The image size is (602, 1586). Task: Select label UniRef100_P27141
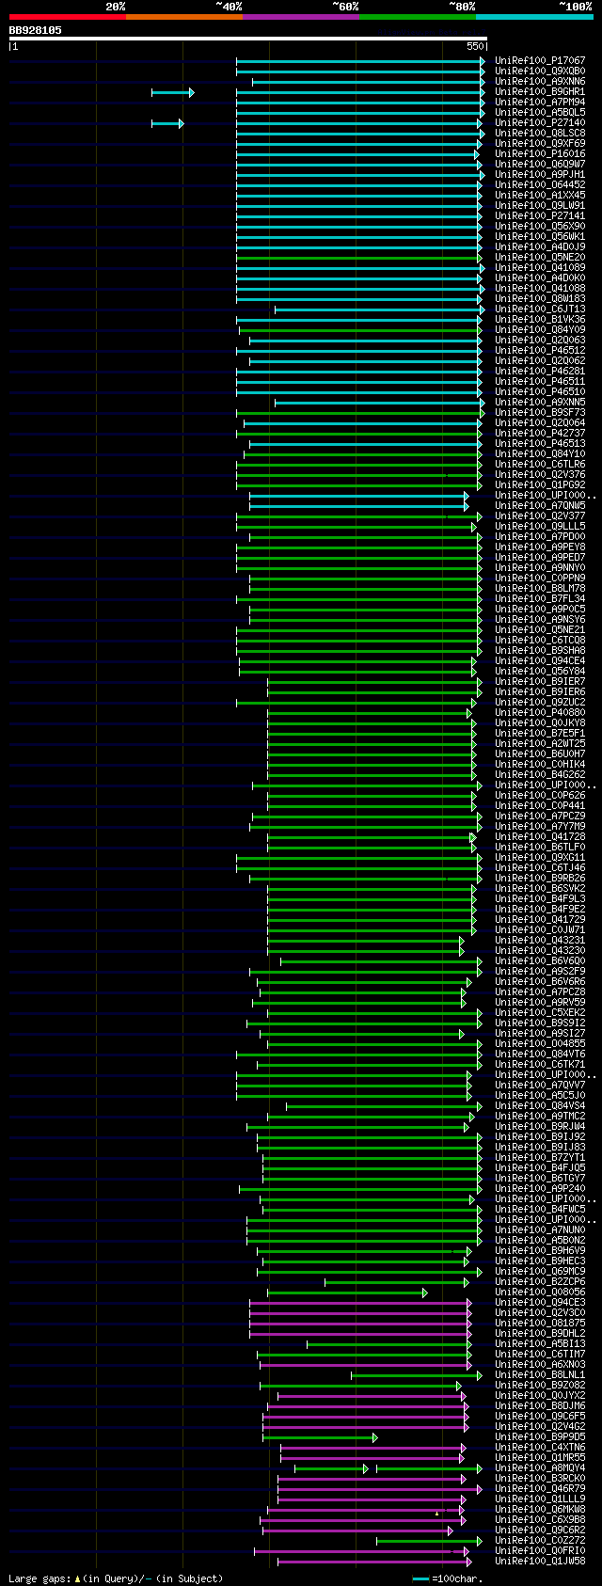[x=540, y=216]
